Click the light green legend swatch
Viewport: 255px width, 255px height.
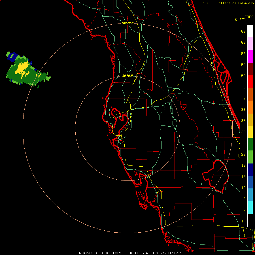tap(250, 157)
